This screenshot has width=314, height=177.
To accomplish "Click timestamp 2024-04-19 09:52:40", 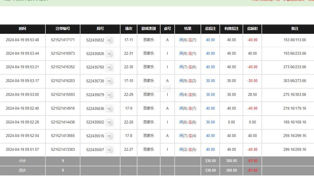I will click(23, 108).
